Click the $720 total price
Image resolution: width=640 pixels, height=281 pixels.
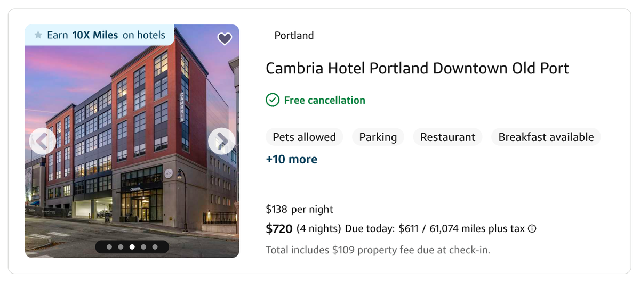279,229
